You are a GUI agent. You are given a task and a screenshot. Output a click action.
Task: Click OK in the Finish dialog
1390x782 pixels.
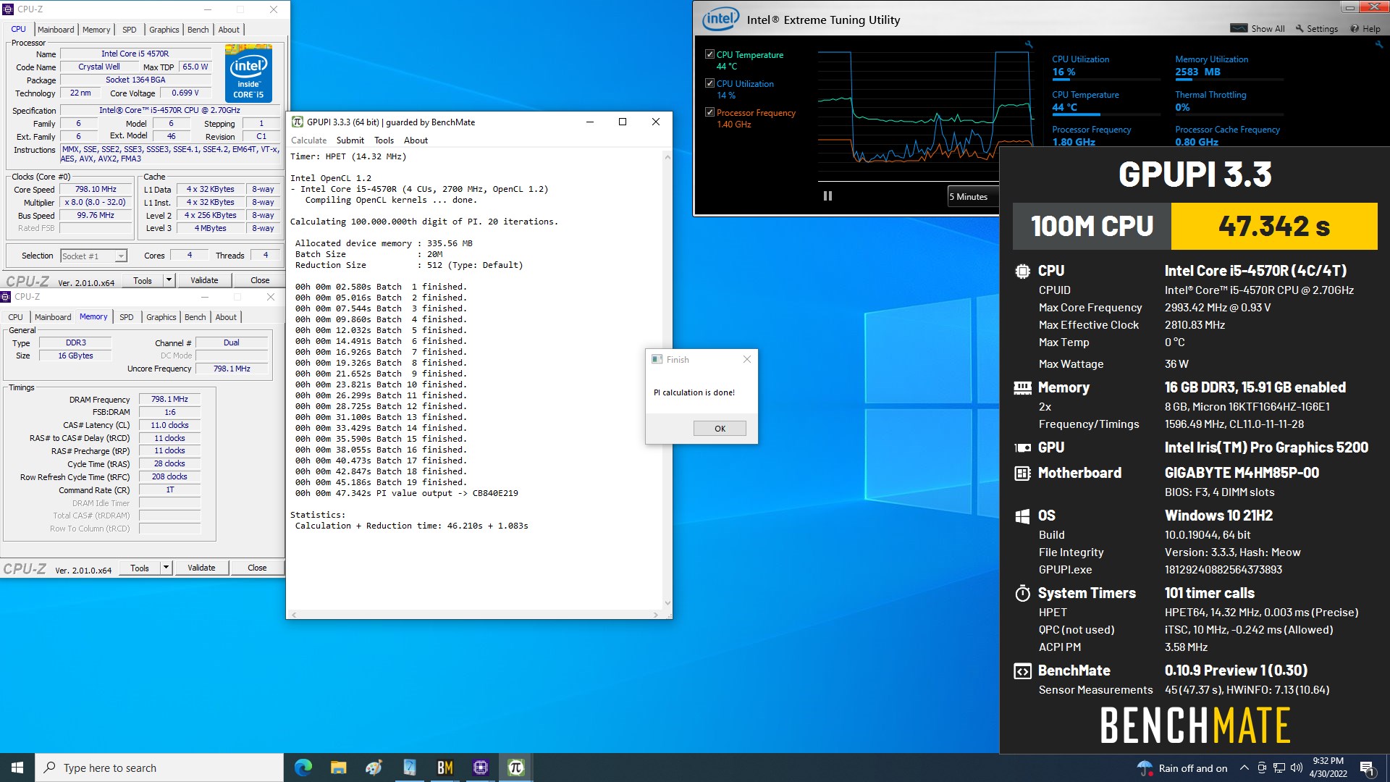click(720, 429)
